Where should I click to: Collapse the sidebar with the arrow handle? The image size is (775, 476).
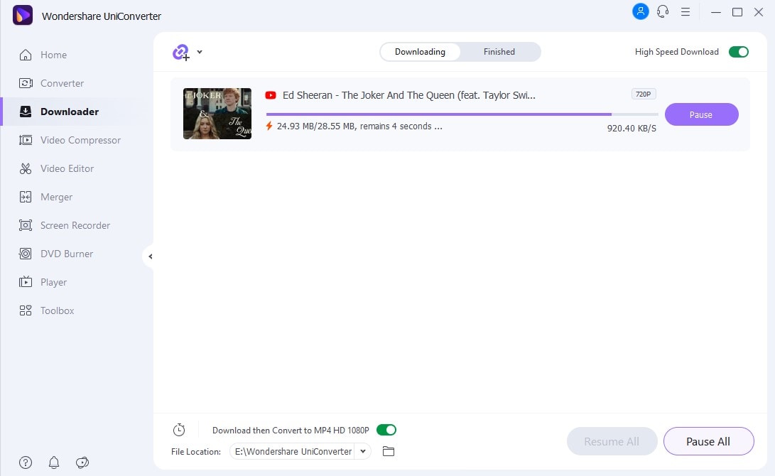pyautogui.click(x=150, y=256)
